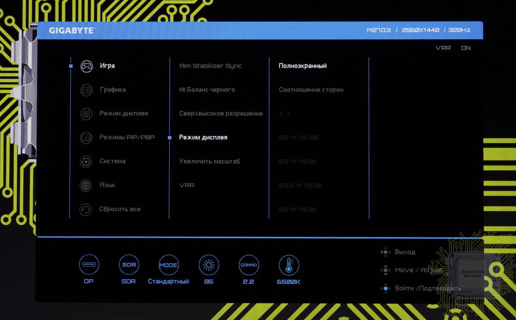This screenshot has height=320, width=516.
Task: Click Войти / Подтвердить hint
Action: (428, 288)
